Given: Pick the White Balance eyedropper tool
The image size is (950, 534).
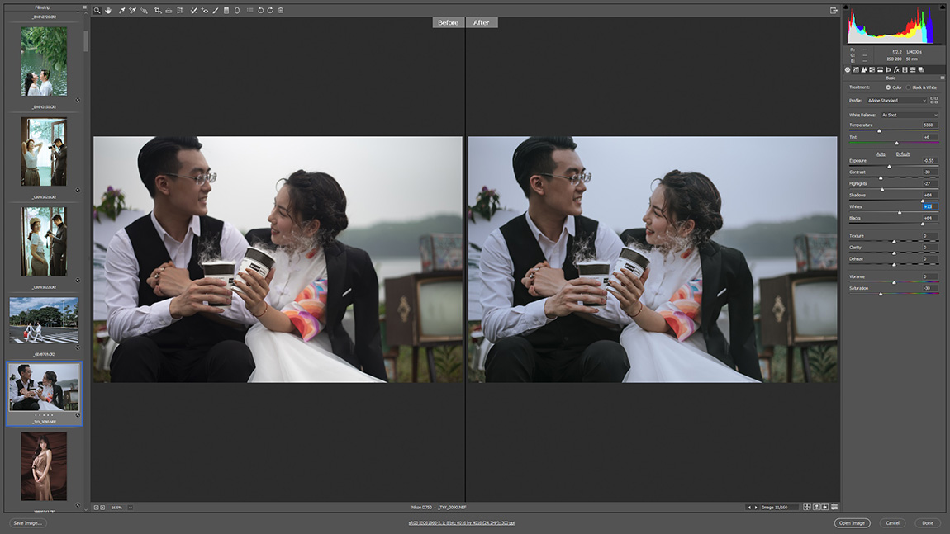Looking at the screenshot, I should point(121,11).
